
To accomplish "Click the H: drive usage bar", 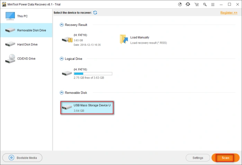I will pos(93,74).
